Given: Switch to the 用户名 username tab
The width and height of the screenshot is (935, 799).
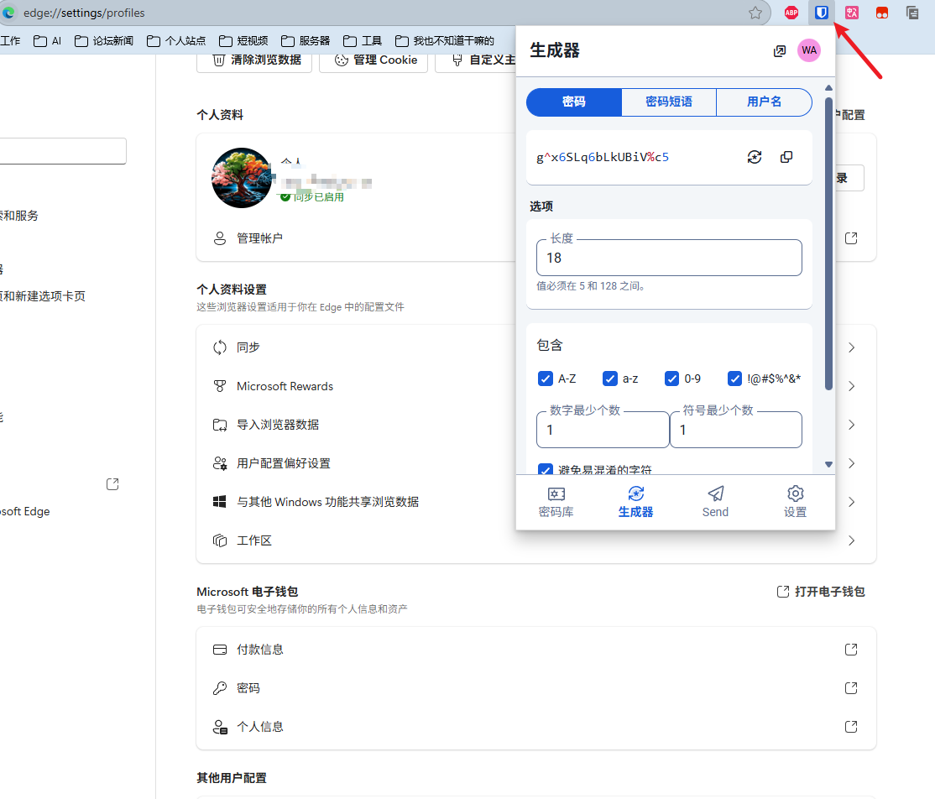Looking at the screenshot, I should tap(764, 102).
